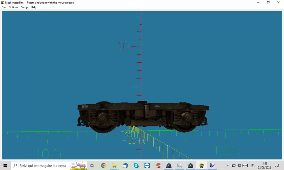Change ITA input language

253,165
